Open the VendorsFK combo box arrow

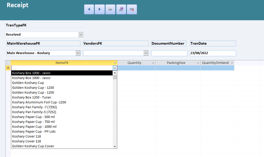click(146, 53)
